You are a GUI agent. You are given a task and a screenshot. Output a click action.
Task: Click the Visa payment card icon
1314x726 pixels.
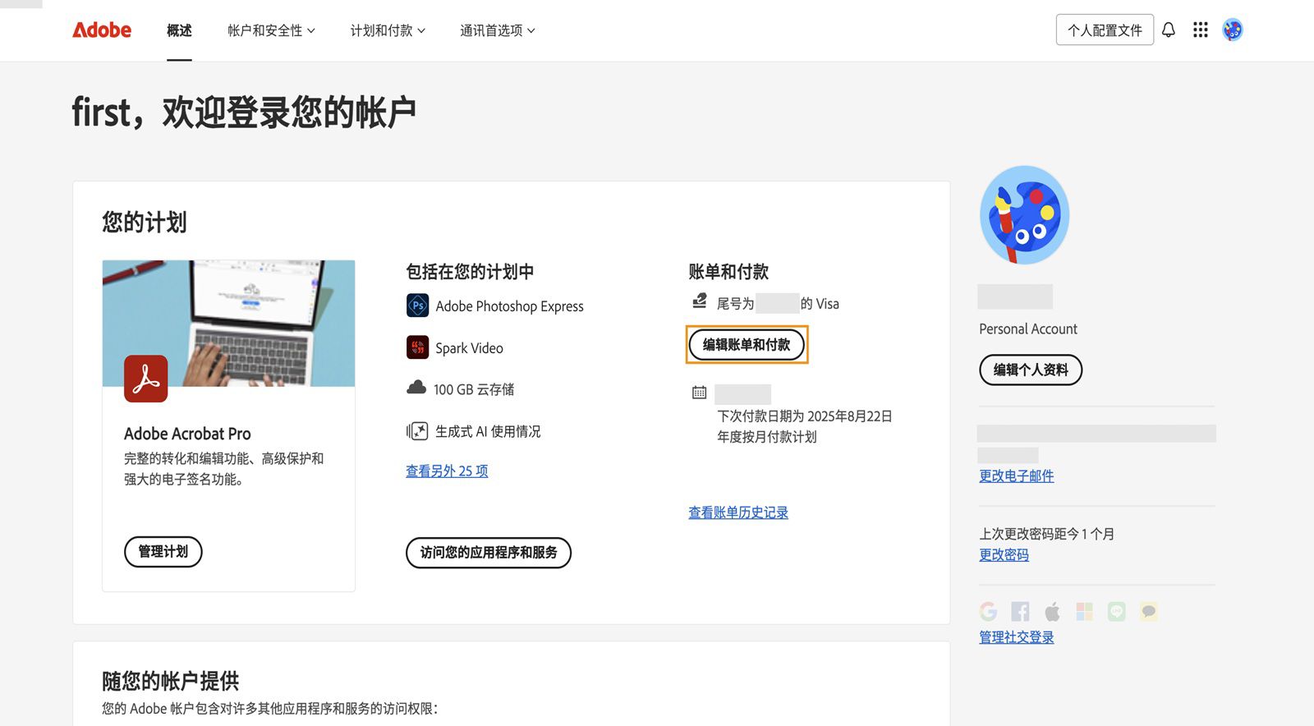699,301
